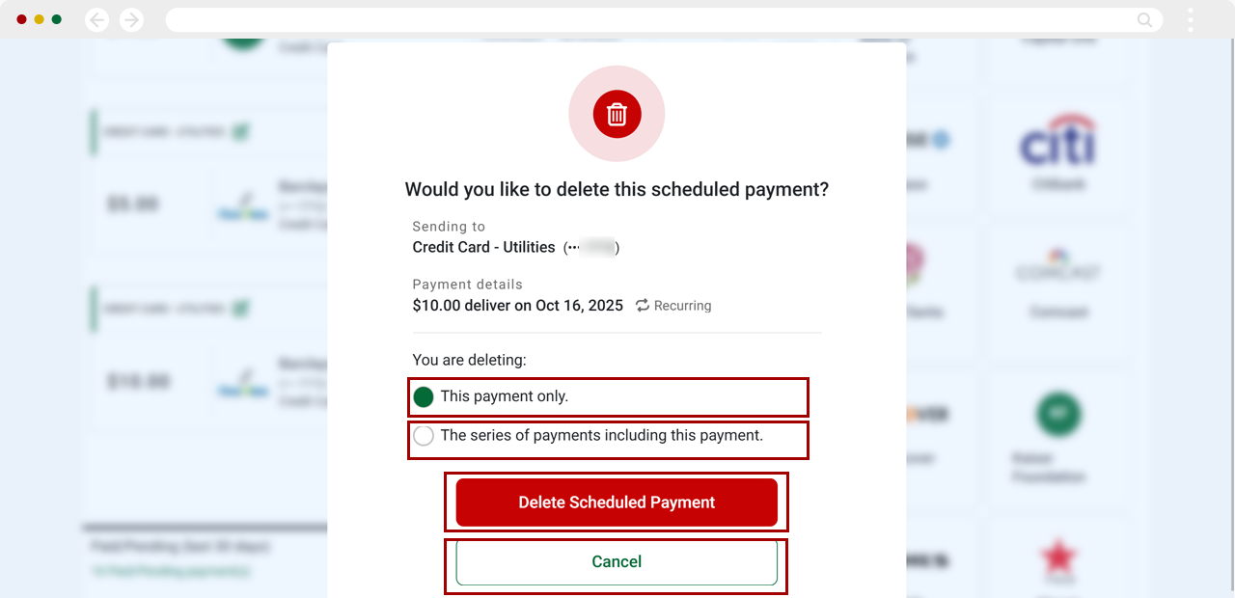Select the 'This payment only' radio button
The width and height of the screenshot is (1235, 598).
[x=423, y=395]
